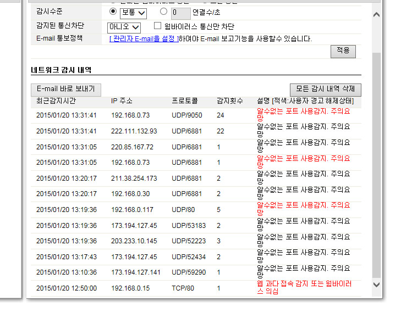Select IP address 192.168.0.15
Viewport: 401px width, 318px height.
click(x=130, y=288)
